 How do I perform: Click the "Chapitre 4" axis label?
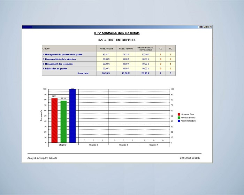pyautogui.click(x=154, y=145)
